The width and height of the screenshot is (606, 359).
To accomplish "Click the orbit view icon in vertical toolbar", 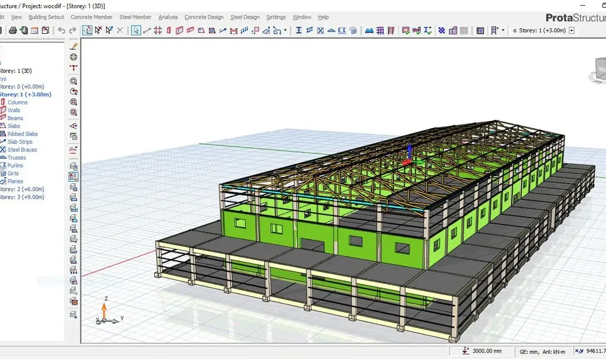I will (74, 57).
